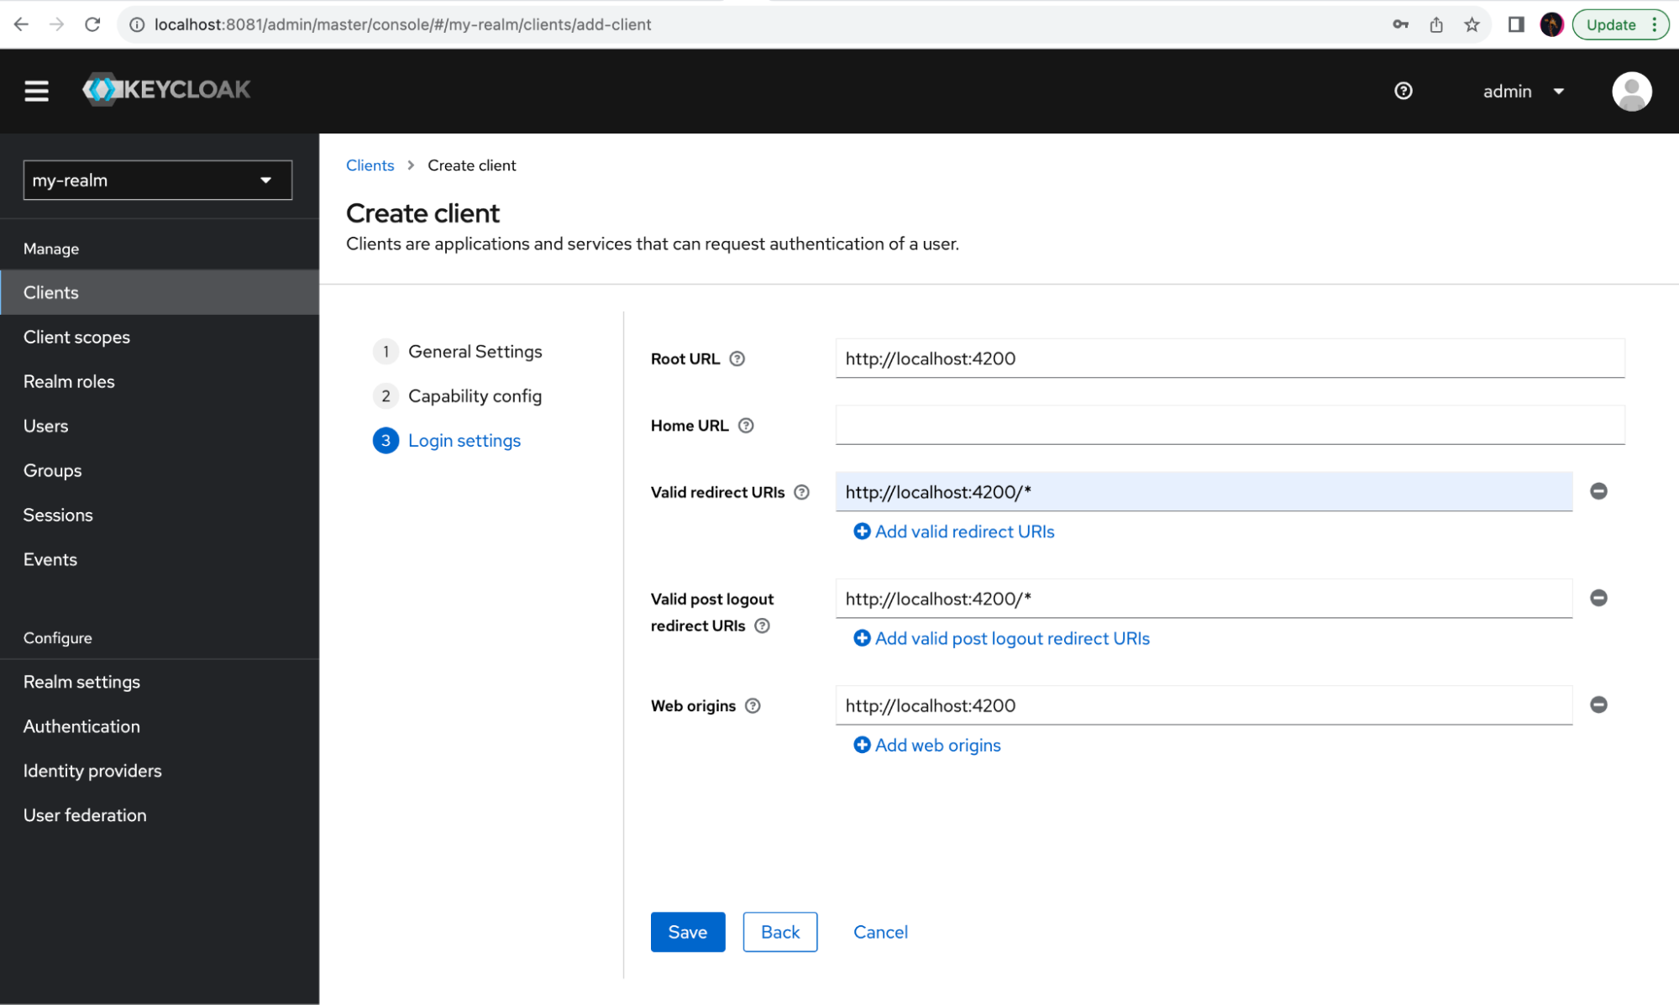Screen dimensions: 1679x1005
Task: Click the admin user profile icon
Action: tap(1631, 91)
